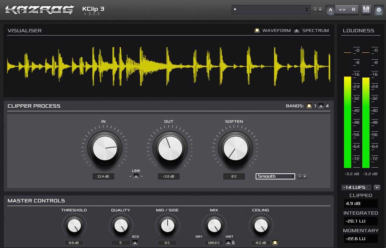Enable the delta listen button beside Mix
The width and height of the screenshot is (386, 248).
(228, 243)
